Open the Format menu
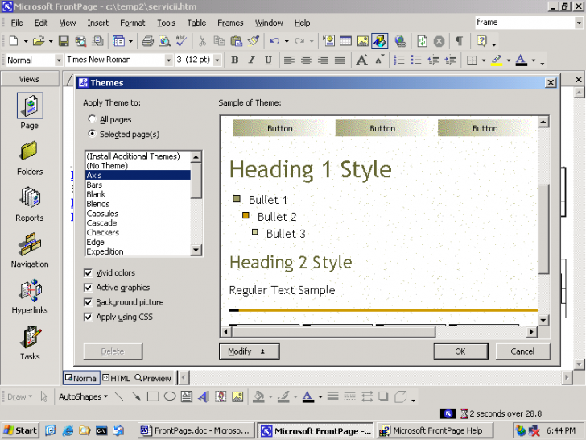 click(133, 23)
